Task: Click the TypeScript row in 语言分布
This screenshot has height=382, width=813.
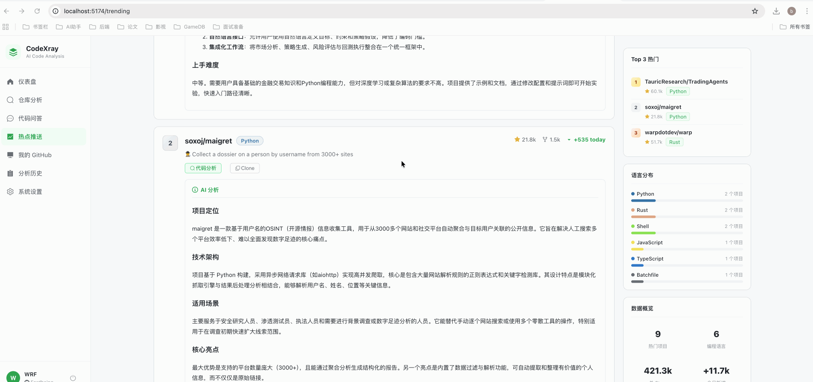Action: (687, 261)
